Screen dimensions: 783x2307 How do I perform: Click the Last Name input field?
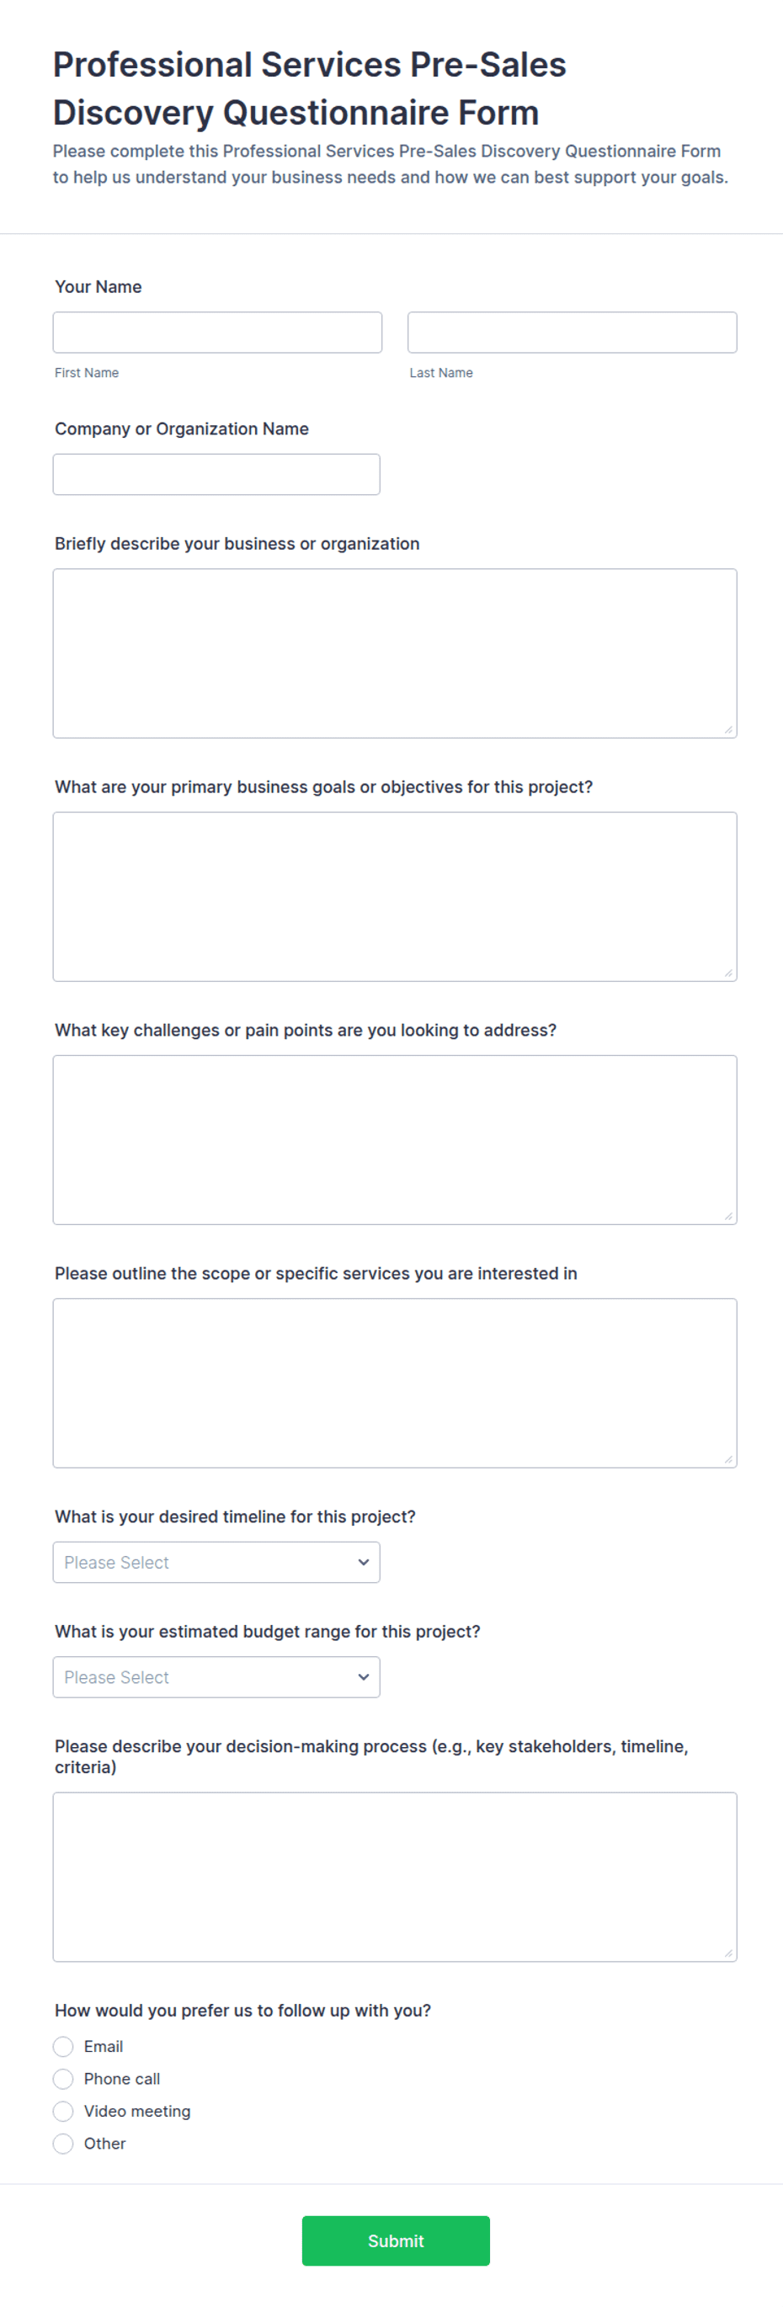[572, 333]
